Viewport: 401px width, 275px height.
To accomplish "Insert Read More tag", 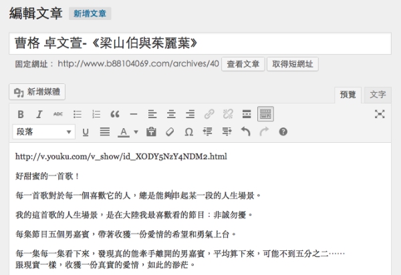I will [x=247, y=114].
